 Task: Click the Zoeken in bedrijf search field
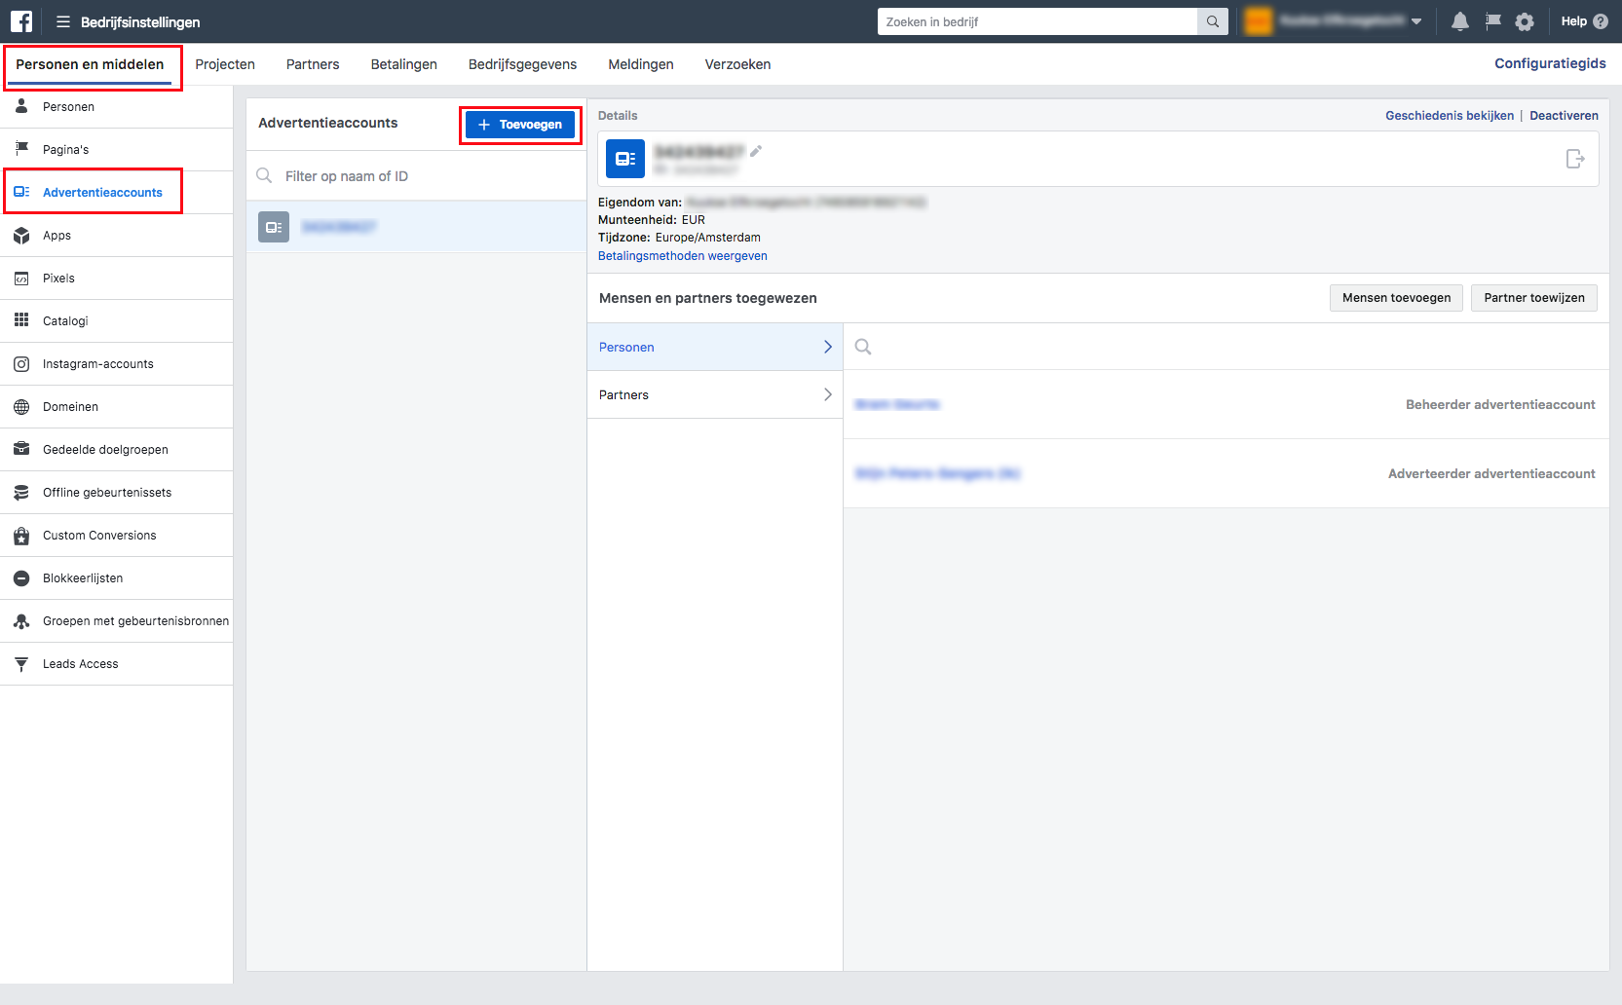point(1037,21)
